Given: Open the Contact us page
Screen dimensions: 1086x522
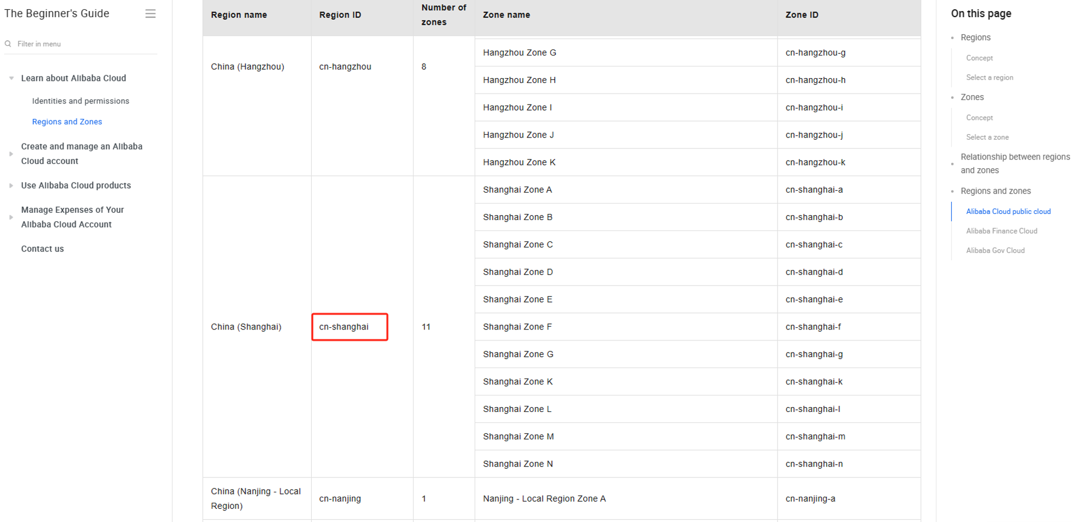Looking at the screenshot, I should point(42,249).
